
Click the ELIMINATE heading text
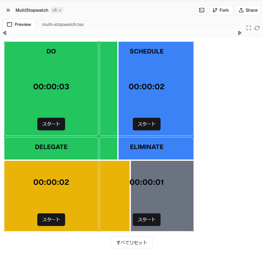tap(147, 147)
